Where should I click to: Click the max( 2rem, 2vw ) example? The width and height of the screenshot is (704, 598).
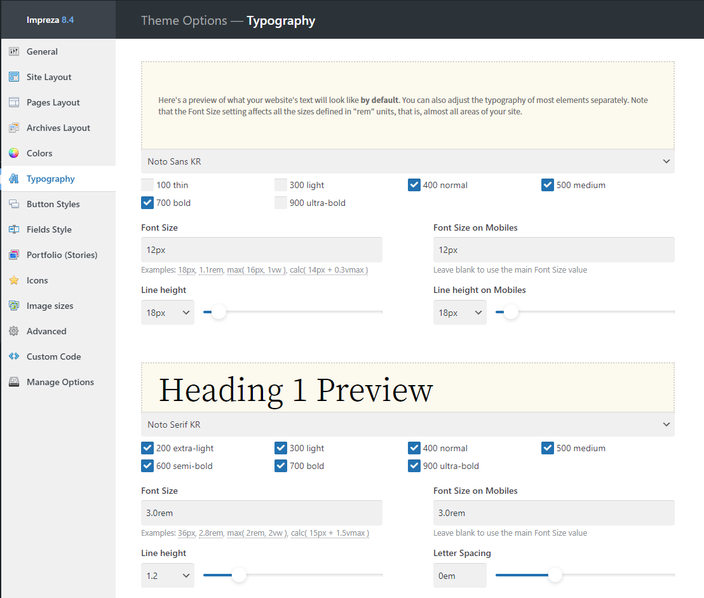coord(257,533)
